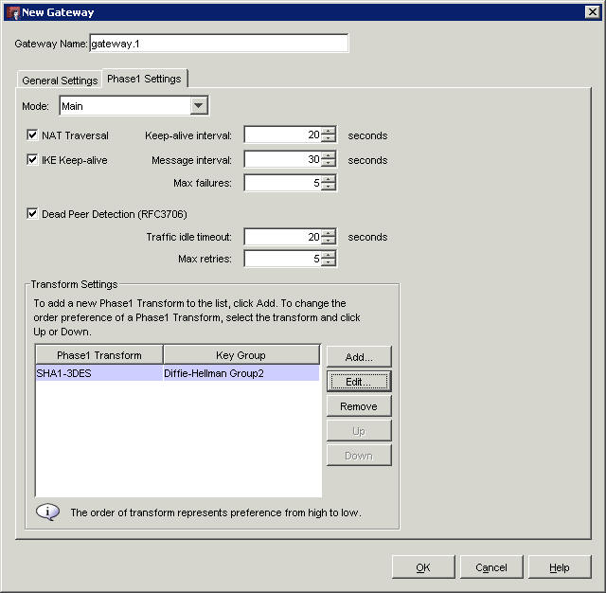Open the Mode dropdown

click(199, 105)
